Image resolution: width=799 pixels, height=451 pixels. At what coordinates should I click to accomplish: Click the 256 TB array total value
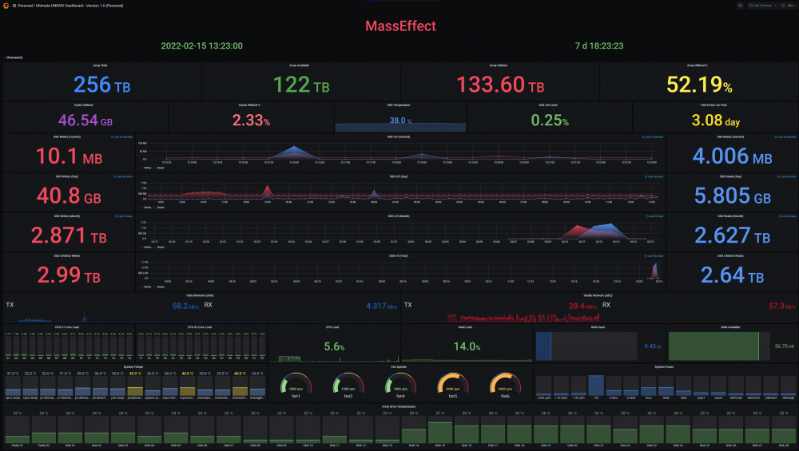(x=102, y=85)
